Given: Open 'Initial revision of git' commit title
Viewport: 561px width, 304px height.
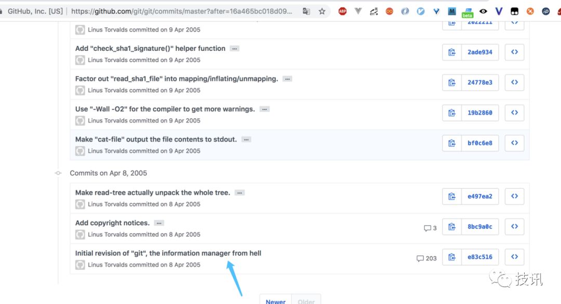Looking at the screenshot, I should pos(168,253).
